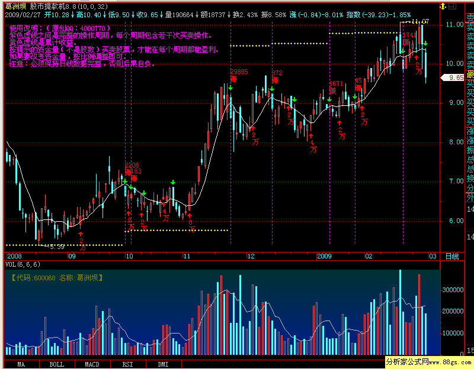Click green sell arrow above the last candle
This screenshot has height=369, width=474.
point(425,43)
